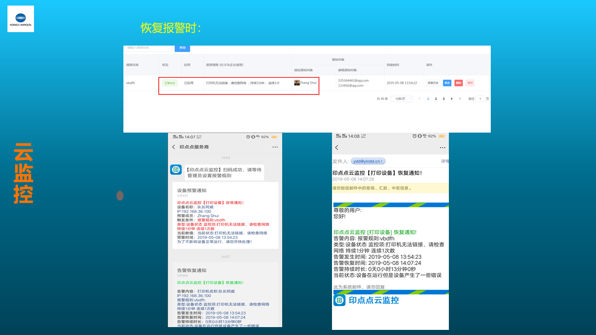Screen dimensions: 596x335
Task: Click 报警历史 button for vbdfh rule
Action: [433, 83]
